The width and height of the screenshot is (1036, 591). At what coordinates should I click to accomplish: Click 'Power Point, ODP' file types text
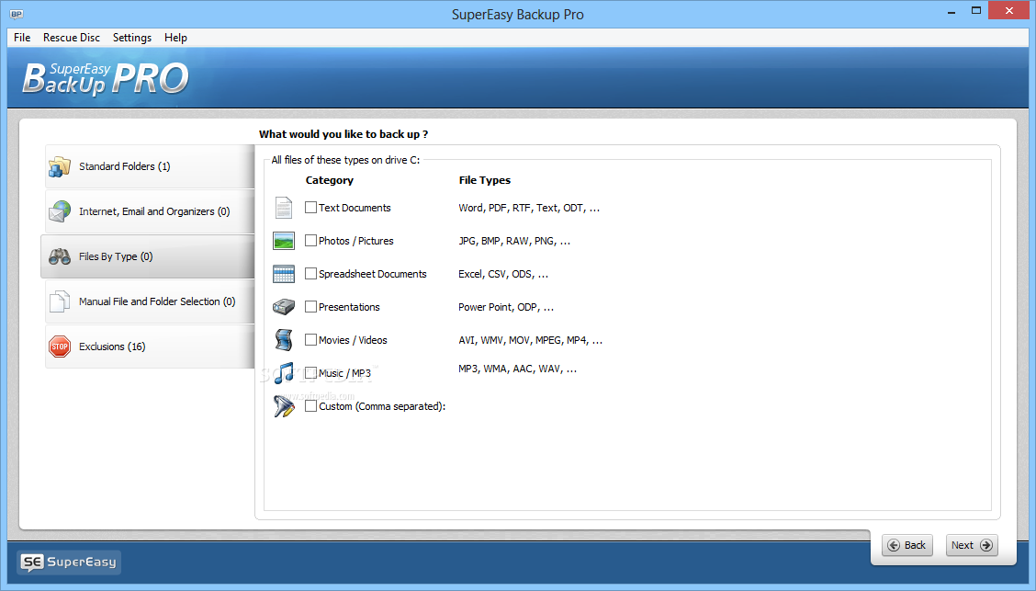click(x=506, y=307)
